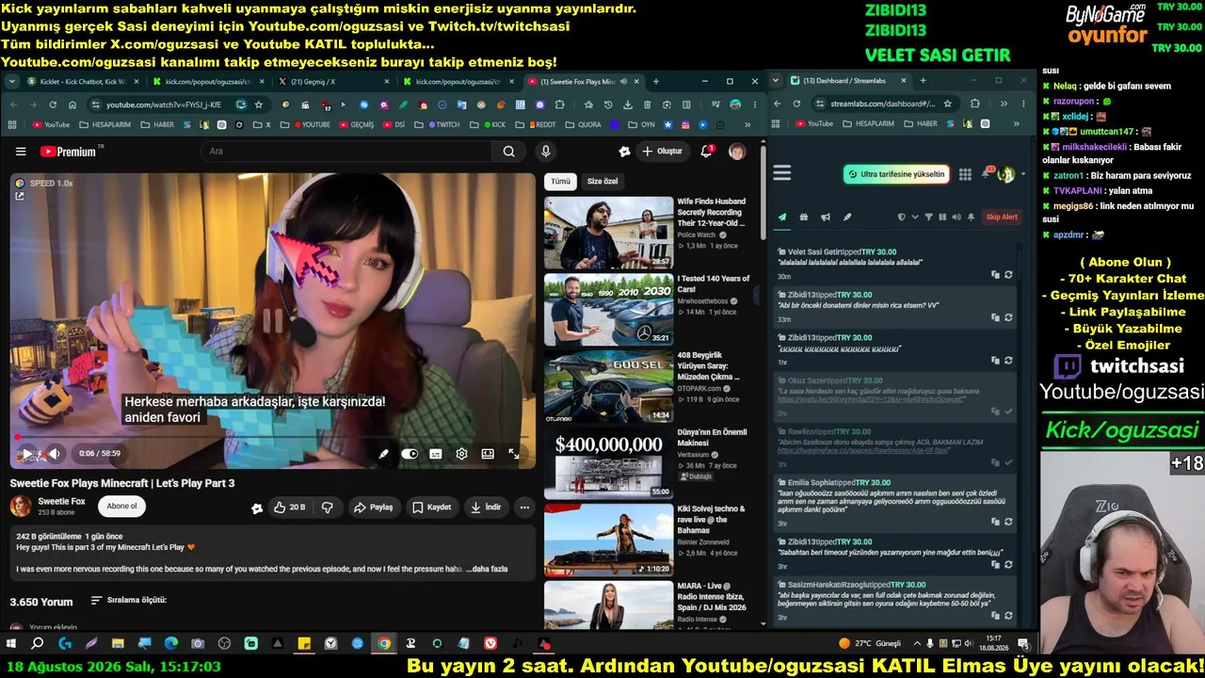Select the Streamlabs recent events paper-plane tab
The width and height of the screenshot is (1205, 678).
pyautogui.click(x=781, y=218)
